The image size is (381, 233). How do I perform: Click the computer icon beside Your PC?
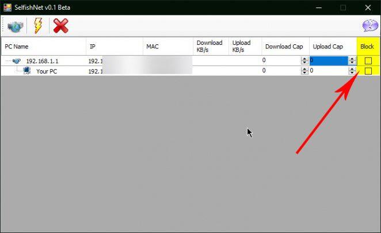tap(26, 71)
